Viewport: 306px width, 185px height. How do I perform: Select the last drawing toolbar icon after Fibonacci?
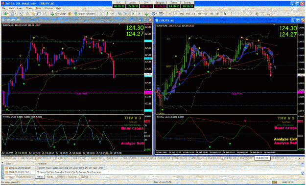269,14
